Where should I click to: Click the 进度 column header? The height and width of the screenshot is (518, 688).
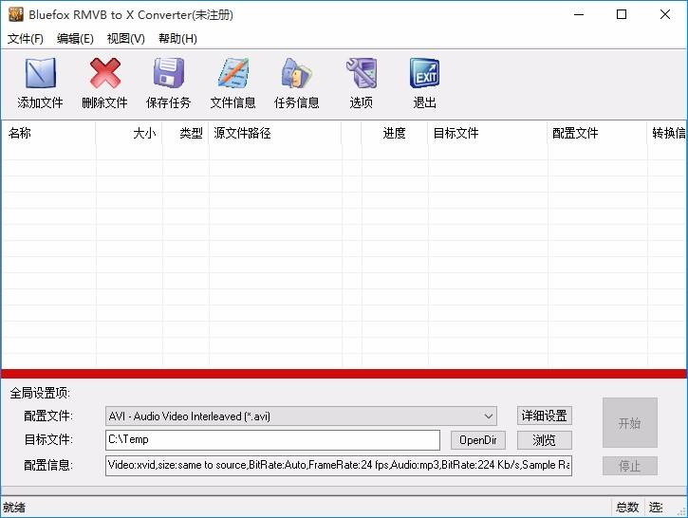[395, 133]
